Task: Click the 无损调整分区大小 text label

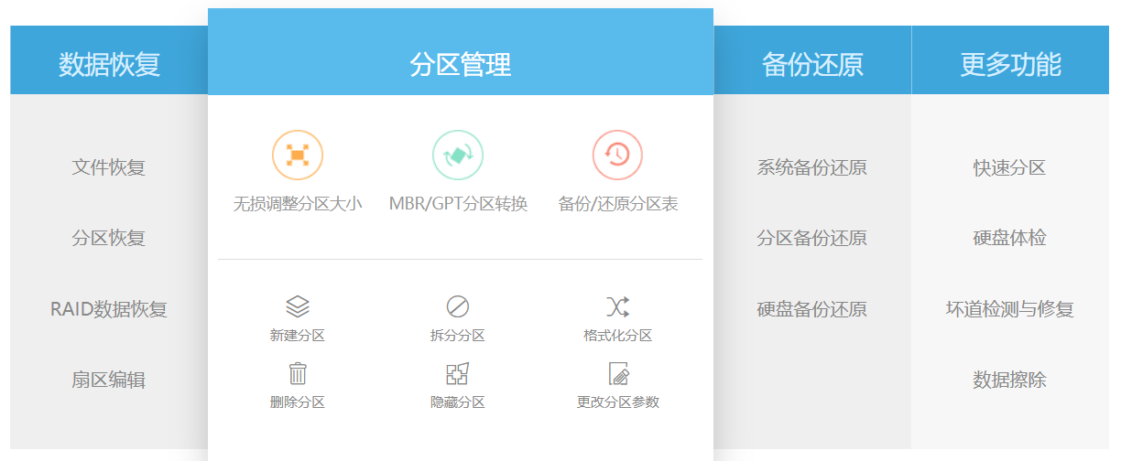Action: [298, 204]
